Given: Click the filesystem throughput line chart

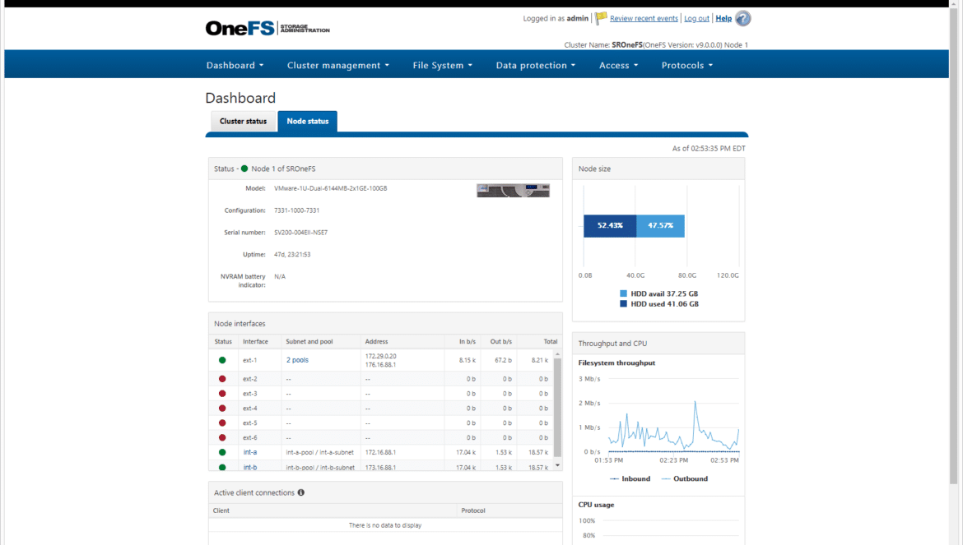Looking at the screenshot, I should click(x=673, y=417).
